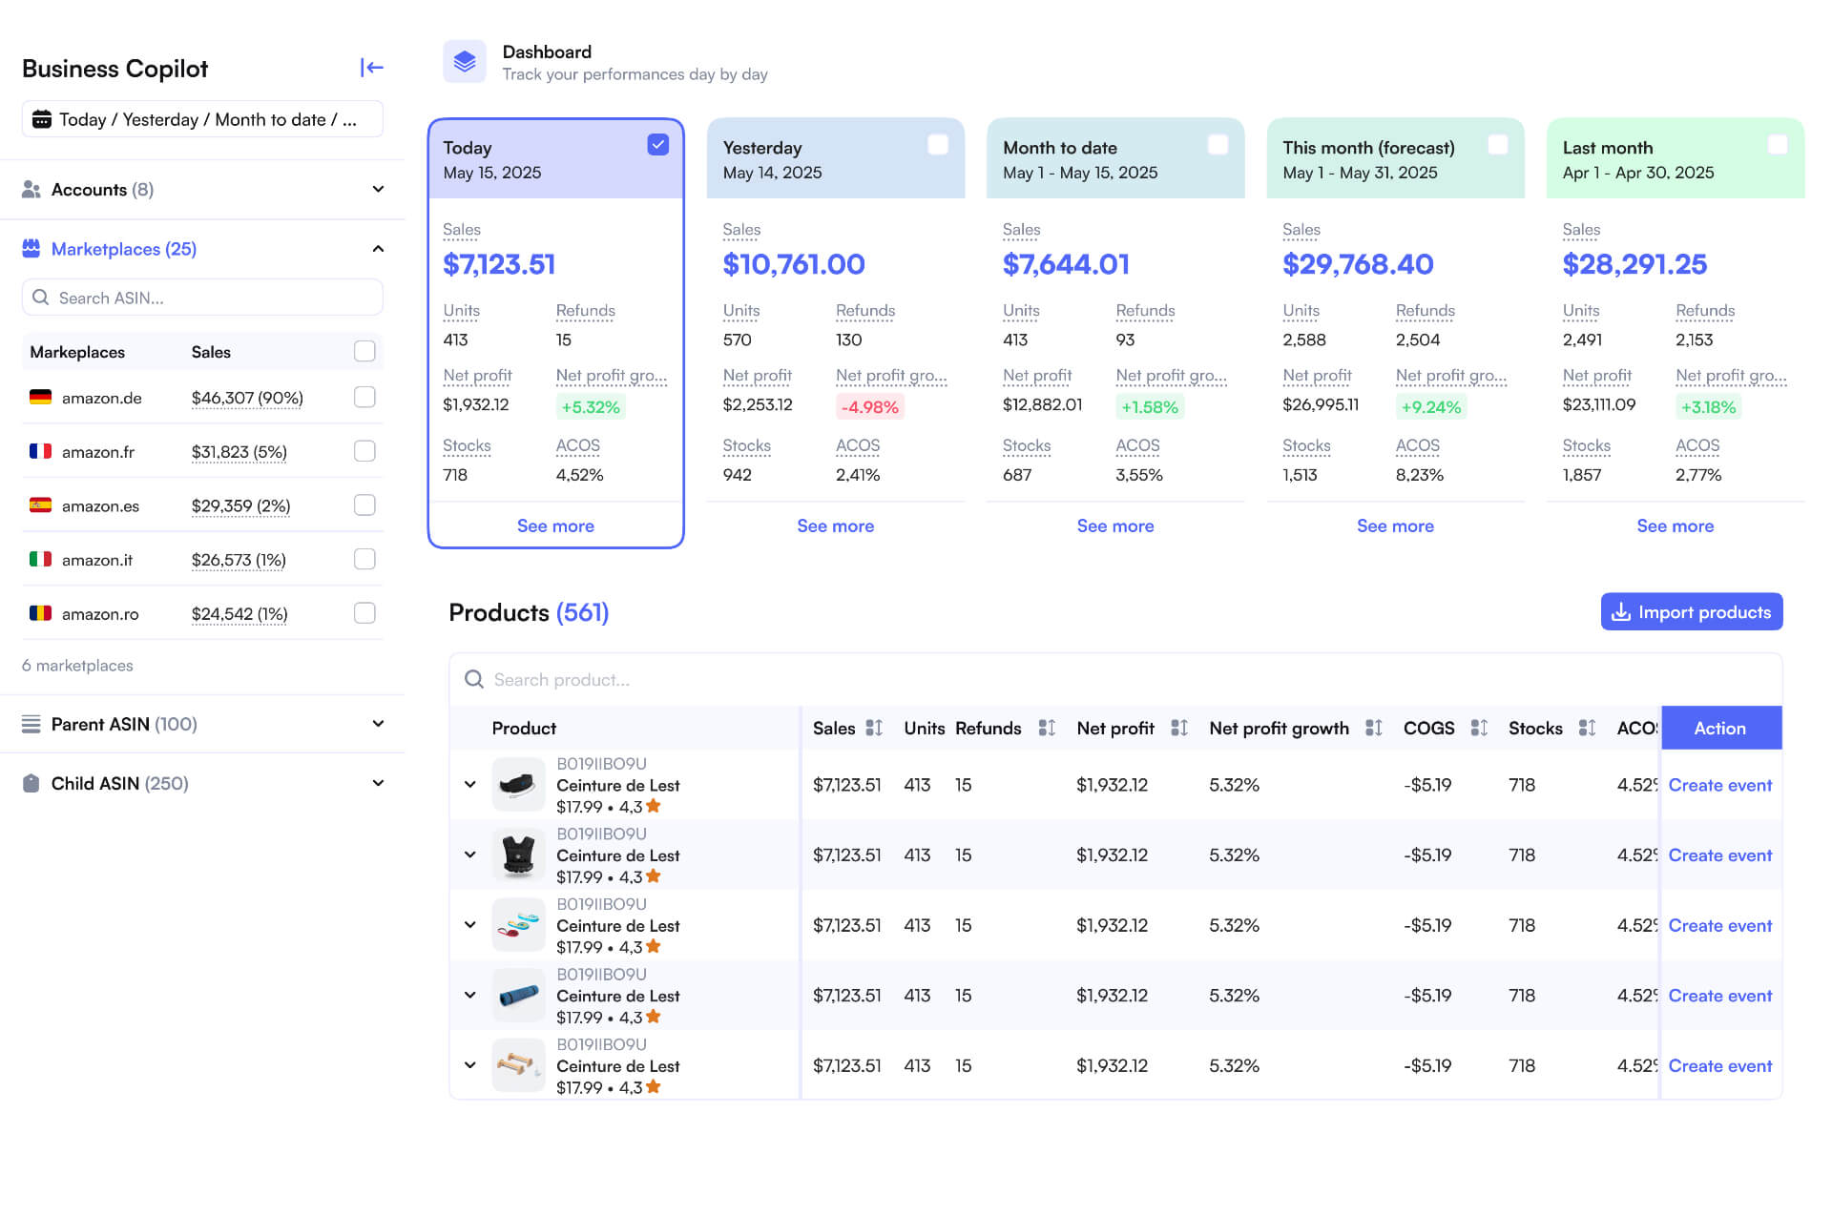Click the Dashboard layers icon
Screen dimensions: 1832x1215
[465, 62]
